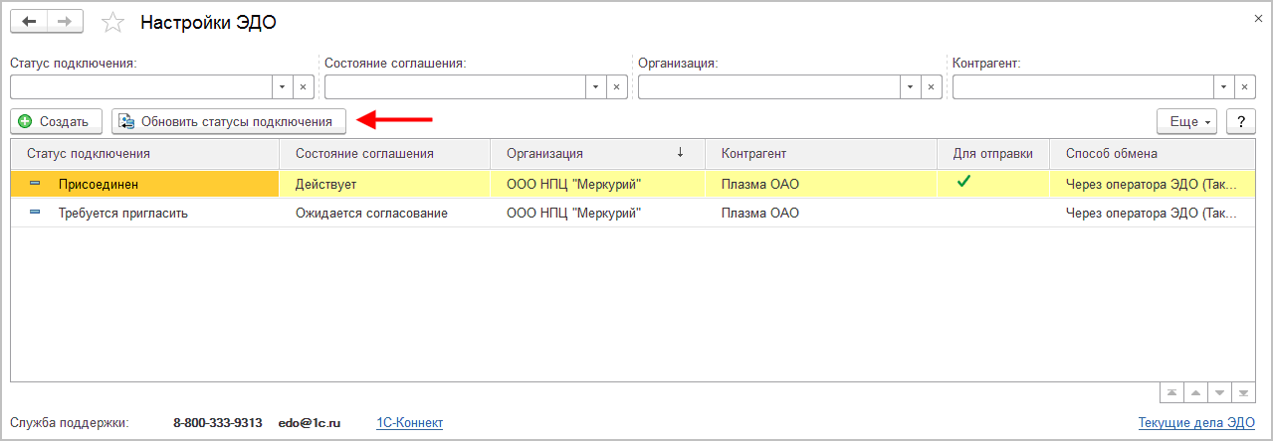Expand the Статус подключения dropdown
Viewport: 1273px width, 441px height.
[x=281, y=87]
